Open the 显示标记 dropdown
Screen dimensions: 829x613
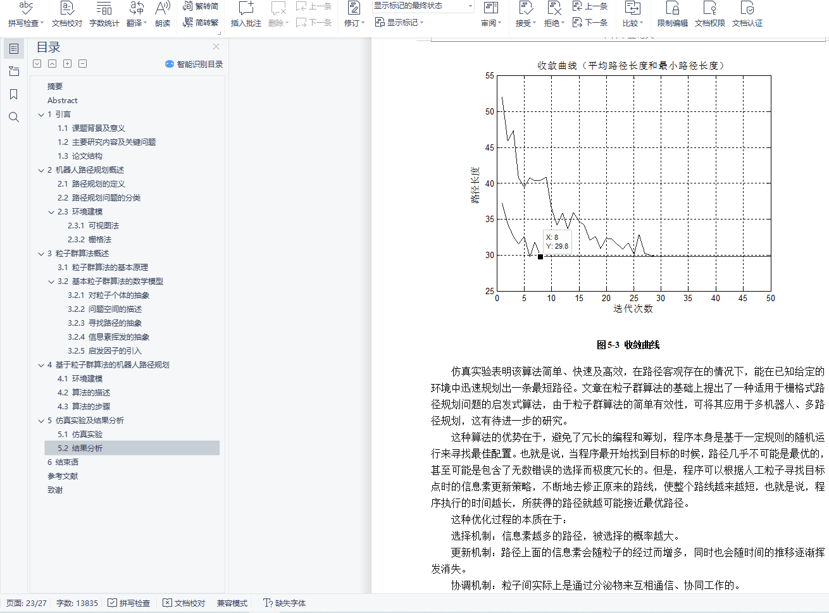tap(399, 22)
